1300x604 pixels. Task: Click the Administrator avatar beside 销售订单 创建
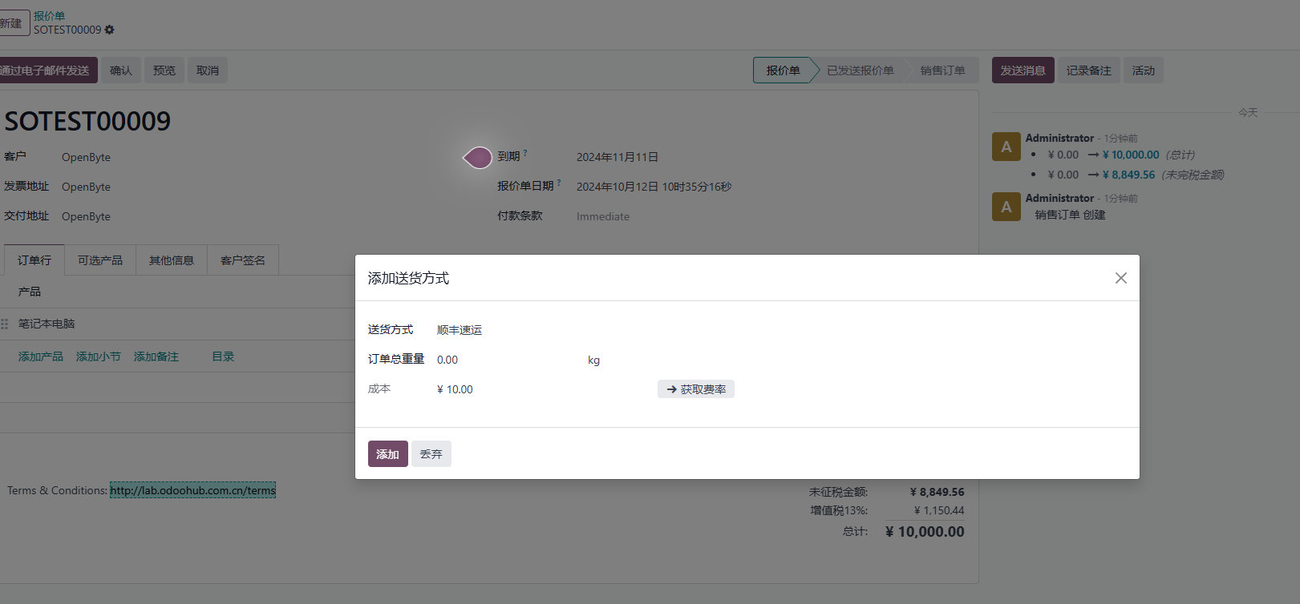tap(1006, 207)
